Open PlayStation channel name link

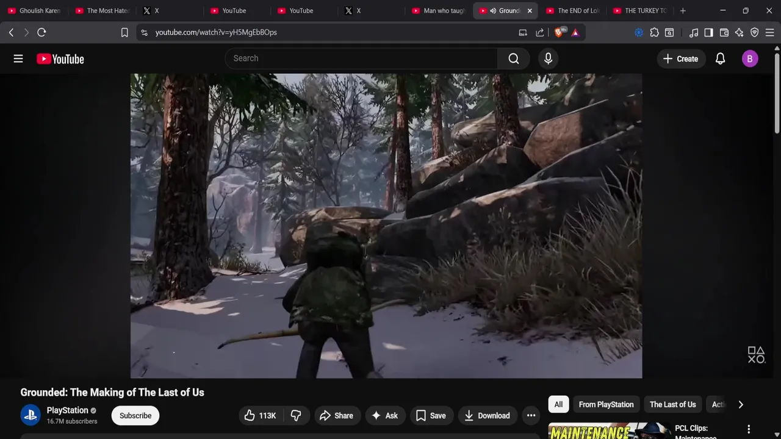click(x=68, y=410)
